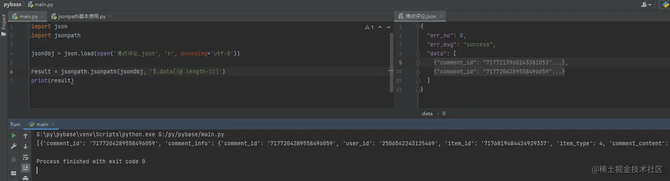Image resolution: width=670 pixels, height=181 pixels.
Task: Click the data breadcrumb in JSON editor
Action: coord(427,114)
